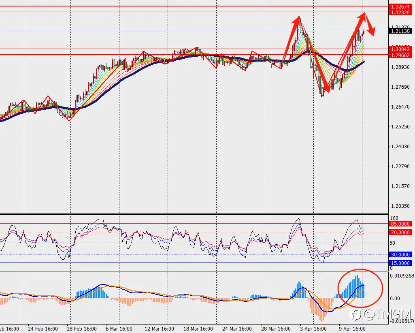415x333 pixels.
Task: Click the 18 Mar 16:00 time label
Action: 198,329
